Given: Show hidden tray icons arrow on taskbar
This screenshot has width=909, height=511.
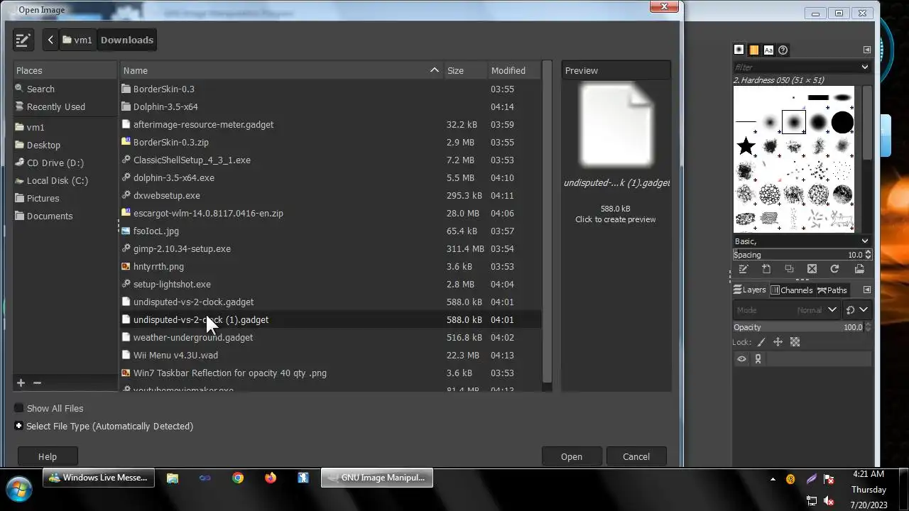Looking at the screenshot, I should coord(773,479).
